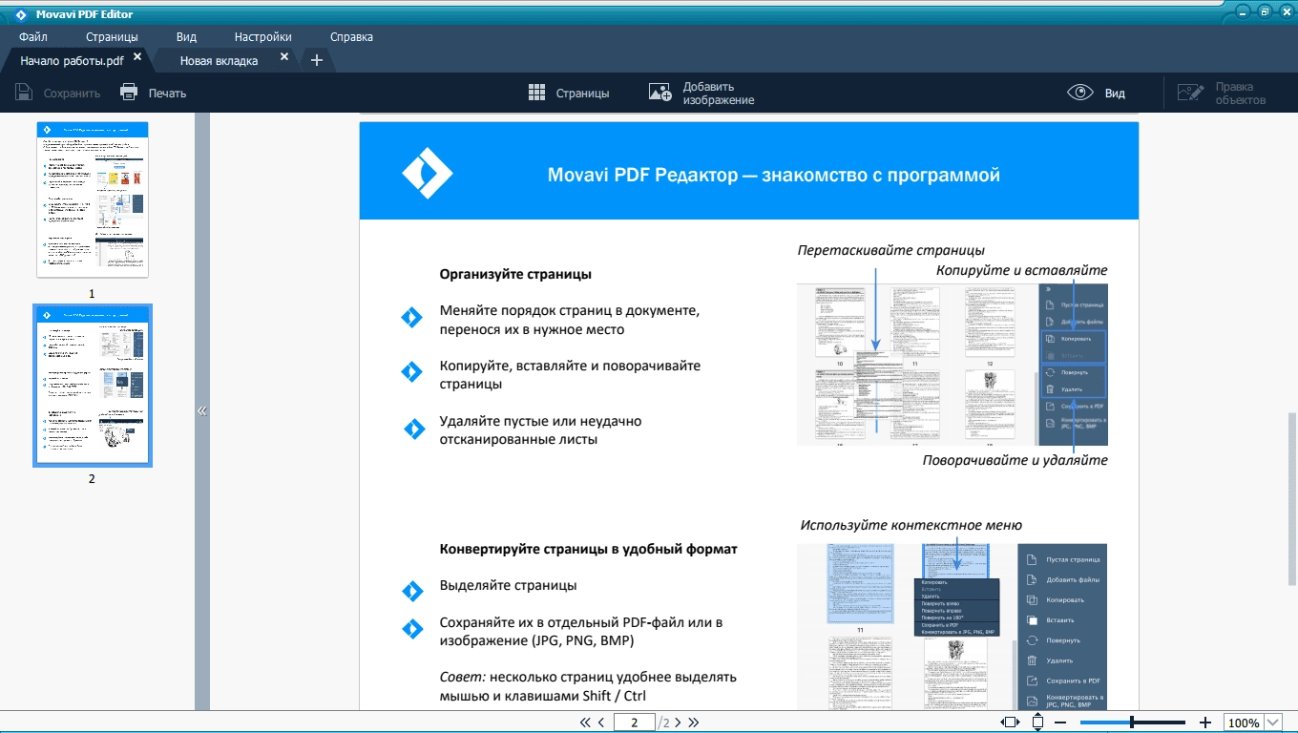Click the Movavi logo in page header

click(x=427, y=173)
